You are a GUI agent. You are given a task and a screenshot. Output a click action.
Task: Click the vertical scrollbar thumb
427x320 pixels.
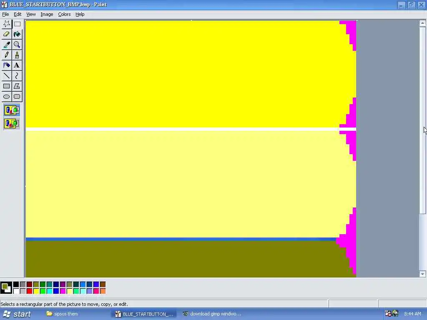coord(422,120)
